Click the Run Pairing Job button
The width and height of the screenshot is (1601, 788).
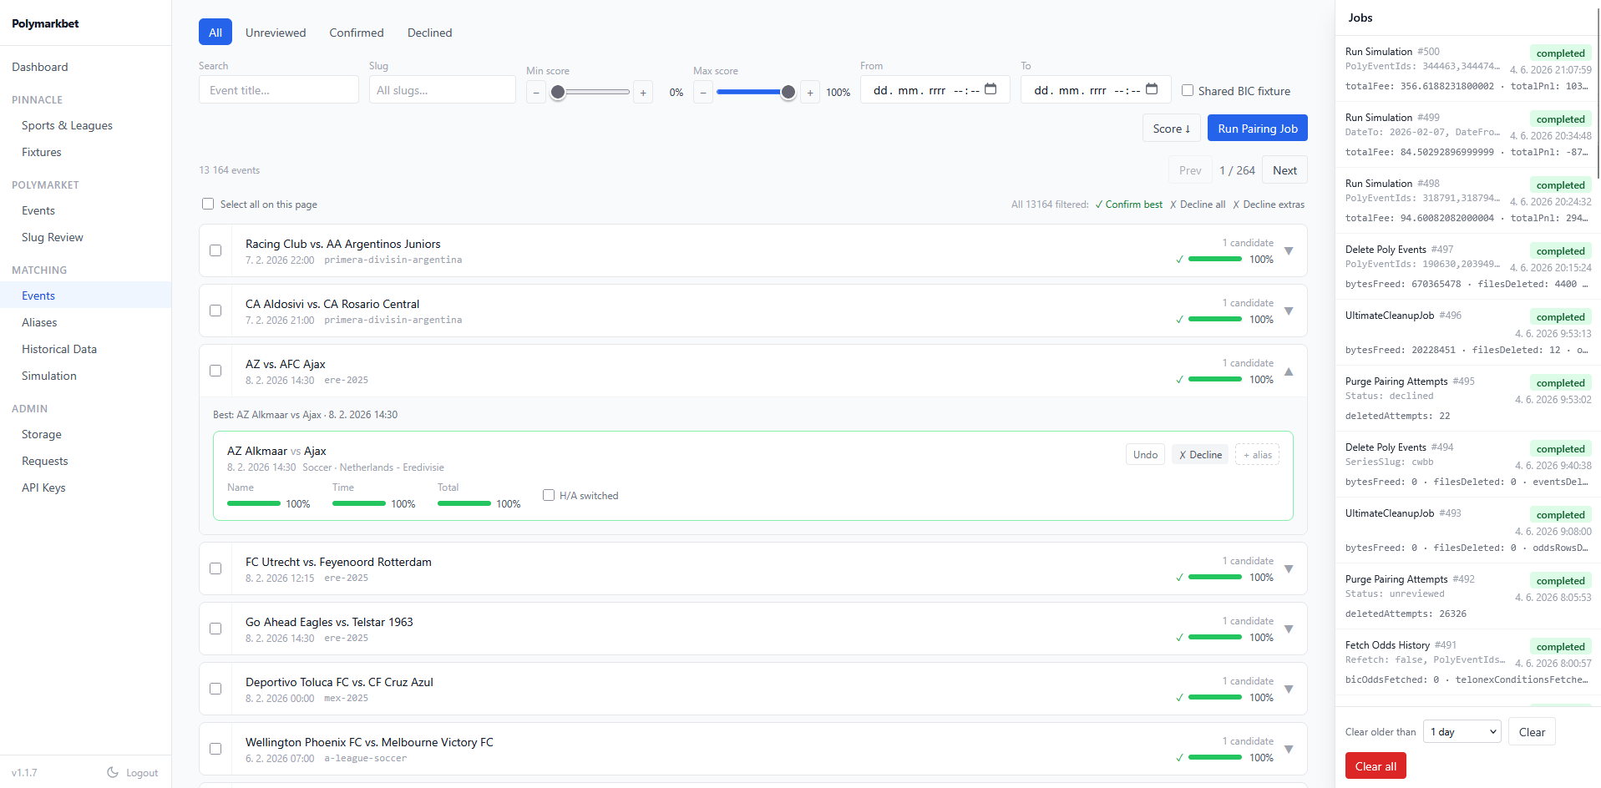[1258, 129]
